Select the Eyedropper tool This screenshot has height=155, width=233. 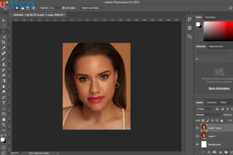point(4,48)
